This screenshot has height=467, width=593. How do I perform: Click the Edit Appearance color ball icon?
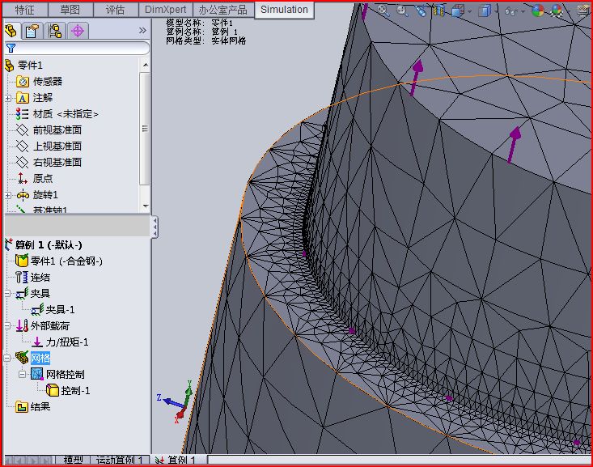[537, 11]
